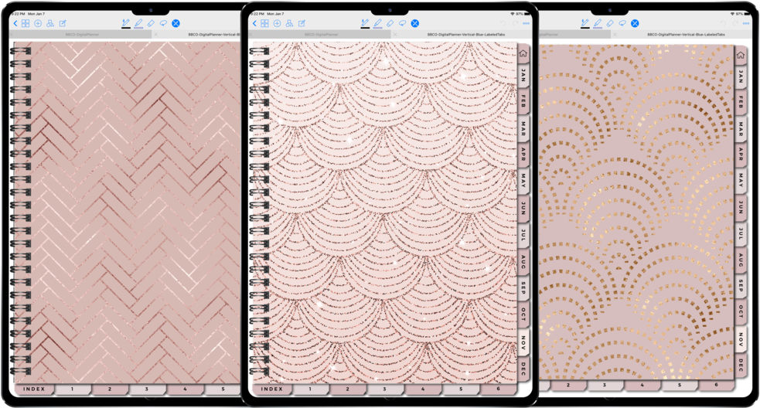Open the OCT month tab on the right planner

(x=741, y=312)
